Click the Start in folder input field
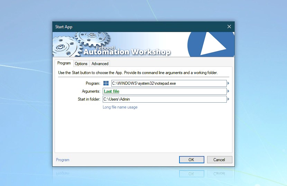The height and width of the screenshot is (186, 287). tap(165, 99)
